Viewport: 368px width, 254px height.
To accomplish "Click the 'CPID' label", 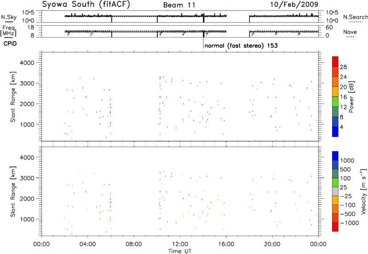I will click(10, 44).
